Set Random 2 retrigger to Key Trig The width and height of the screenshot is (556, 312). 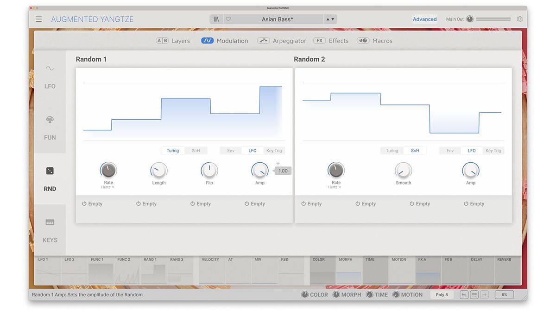coord(493,151)
